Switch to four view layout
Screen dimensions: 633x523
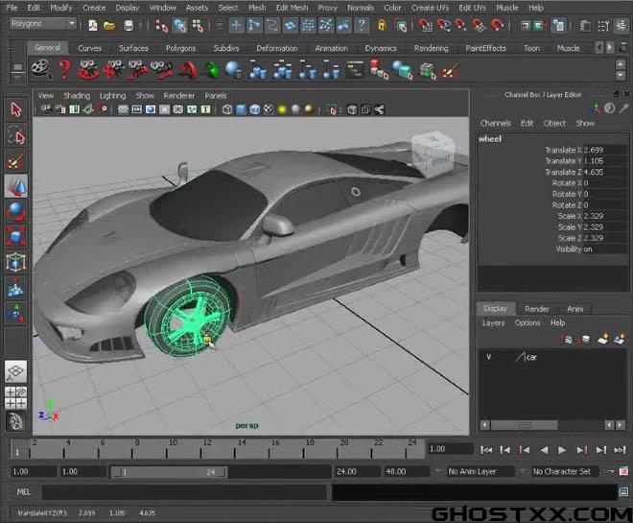coord(15,398)
